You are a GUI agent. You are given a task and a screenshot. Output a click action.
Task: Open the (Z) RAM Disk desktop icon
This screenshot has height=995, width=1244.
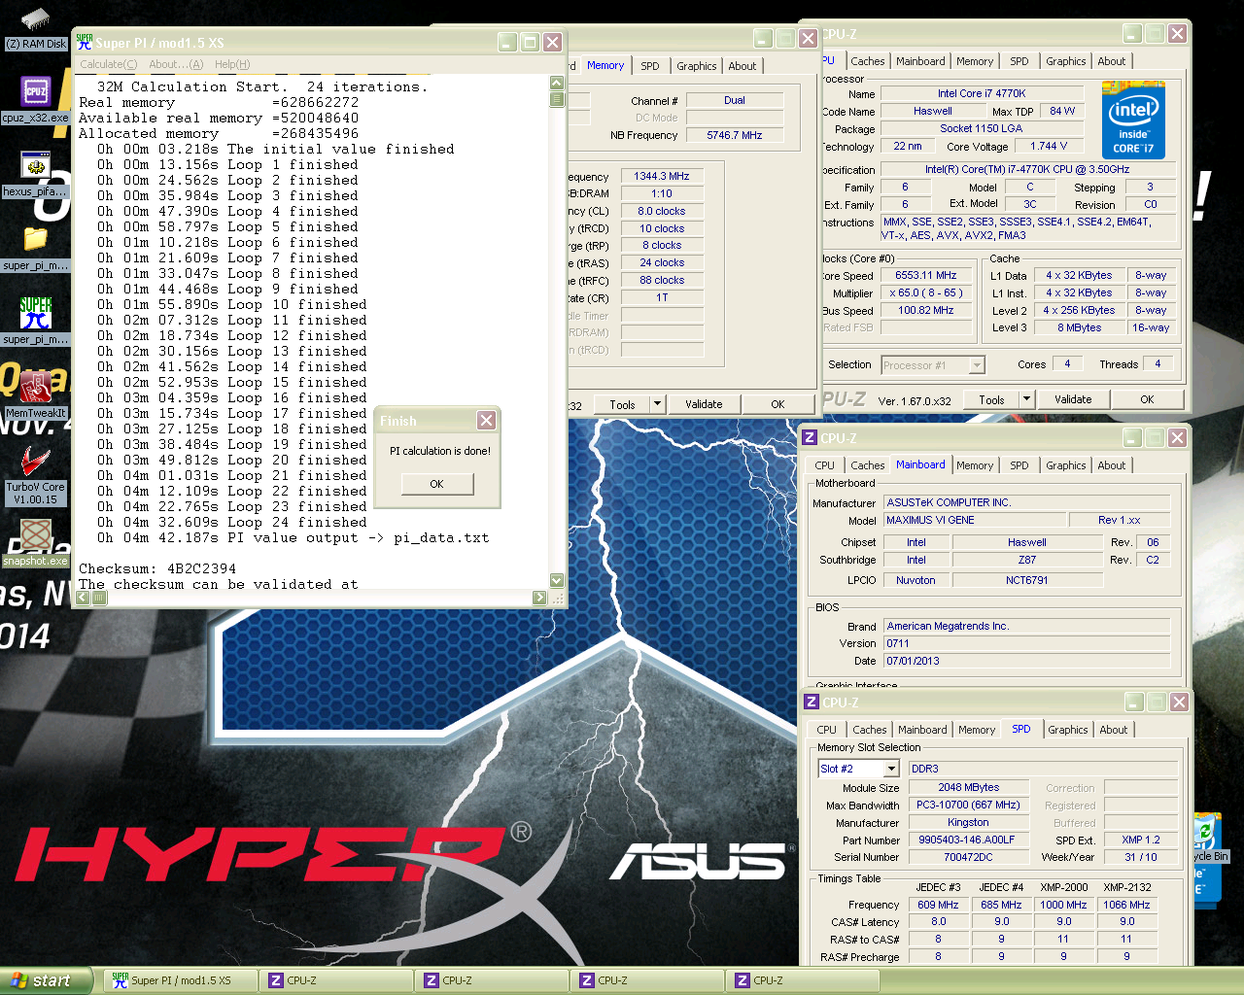36,29
